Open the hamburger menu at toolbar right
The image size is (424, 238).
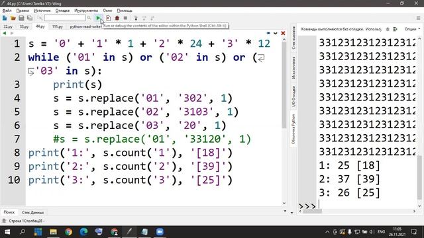pyautogui.click(x=418, y=18)
